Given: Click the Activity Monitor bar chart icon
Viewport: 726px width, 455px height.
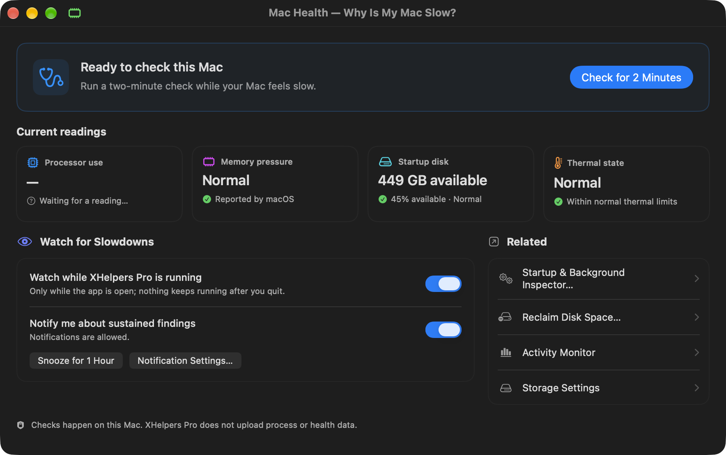Looking at the screenshot, I should 506,352.
